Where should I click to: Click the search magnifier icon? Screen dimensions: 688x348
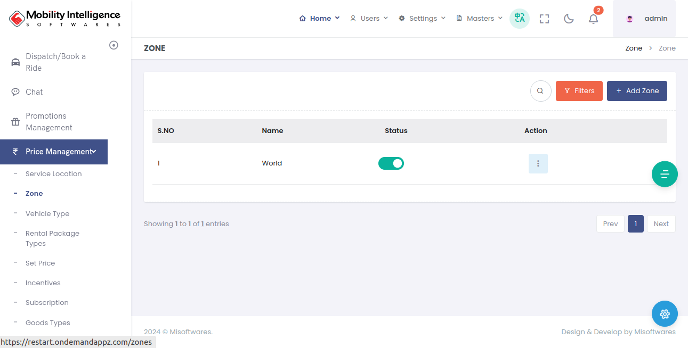point(540,91)
